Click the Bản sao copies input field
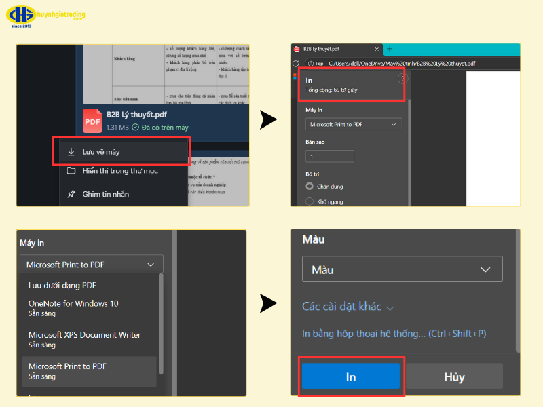The width and height of the screenshot is (543, 407). tap(330, 157)
